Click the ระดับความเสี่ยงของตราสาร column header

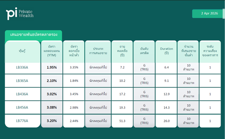click(x=210, y=51)
